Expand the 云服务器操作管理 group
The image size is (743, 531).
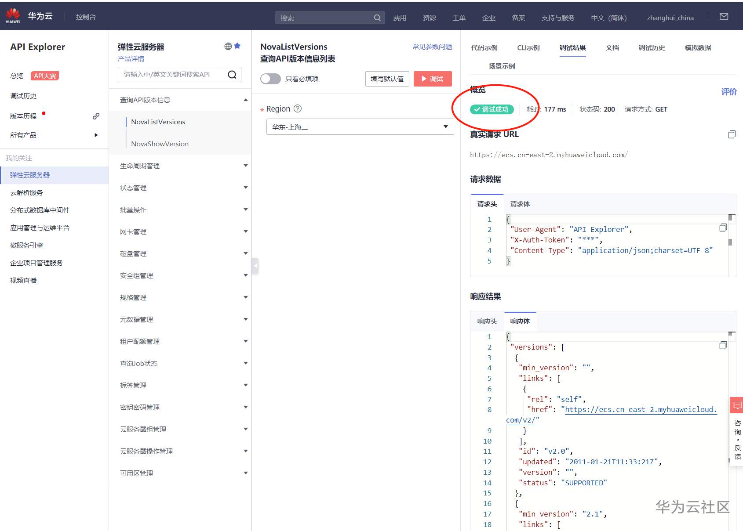pyautogui.click(x=246, y=451)
